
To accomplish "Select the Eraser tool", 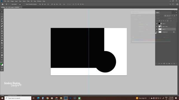I will pyautogui.click(x=2, y=36).
